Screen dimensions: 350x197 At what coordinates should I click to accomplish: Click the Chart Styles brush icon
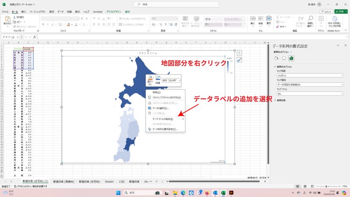[239, 60]
